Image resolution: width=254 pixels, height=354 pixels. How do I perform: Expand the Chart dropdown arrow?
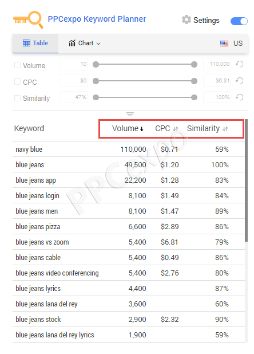(x=98, y=44)
